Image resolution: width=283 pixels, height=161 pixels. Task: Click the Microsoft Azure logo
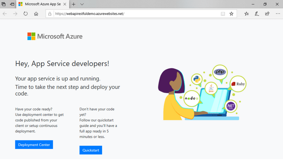55,36
